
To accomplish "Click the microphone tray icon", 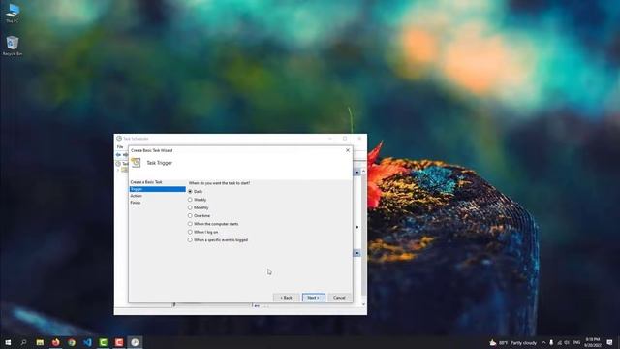I will click(551, 343).
